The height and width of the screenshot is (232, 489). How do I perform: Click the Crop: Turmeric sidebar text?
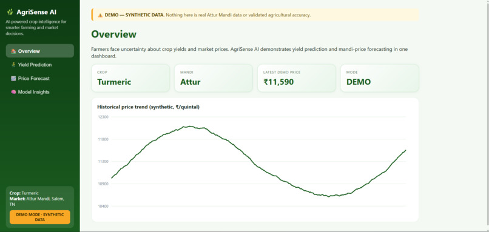24,193
